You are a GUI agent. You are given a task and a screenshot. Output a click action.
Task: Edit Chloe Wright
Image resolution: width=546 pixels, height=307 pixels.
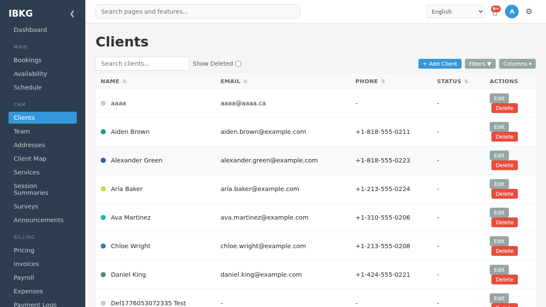coord(499,241)
